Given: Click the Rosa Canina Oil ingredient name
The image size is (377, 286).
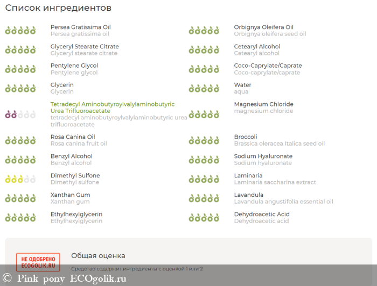Looking at the screenshot, I should click(73, 137).
